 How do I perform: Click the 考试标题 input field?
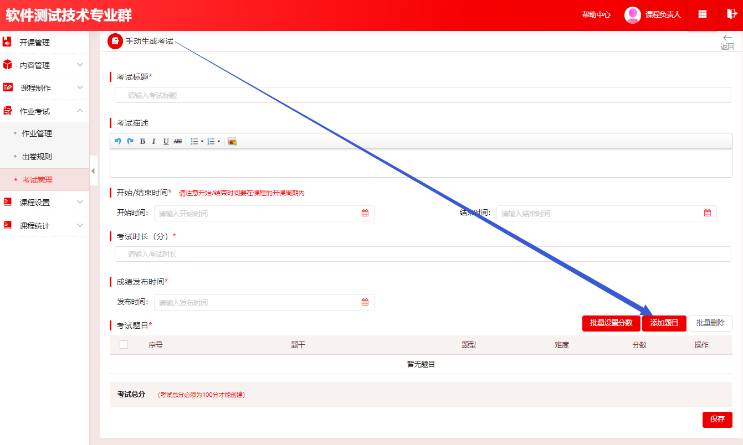coord(422,95)
